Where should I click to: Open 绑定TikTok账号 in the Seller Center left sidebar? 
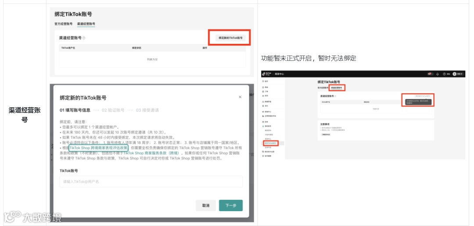269,143
